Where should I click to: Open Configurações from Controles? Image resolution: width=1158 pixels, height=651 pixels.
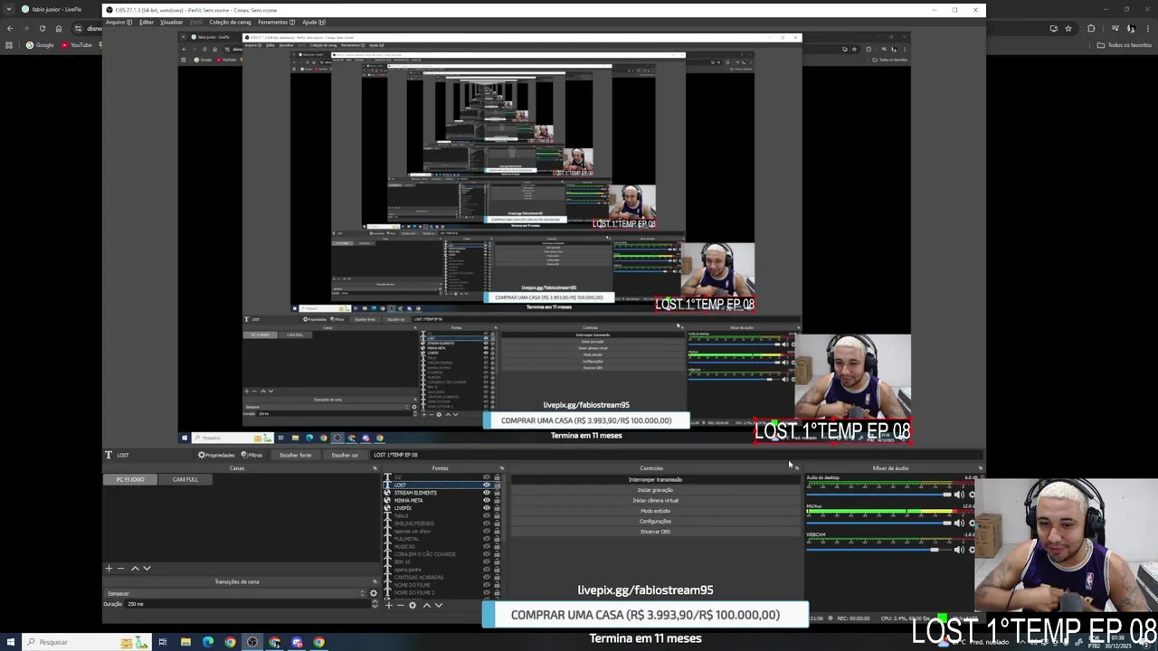tap(655, 521)
